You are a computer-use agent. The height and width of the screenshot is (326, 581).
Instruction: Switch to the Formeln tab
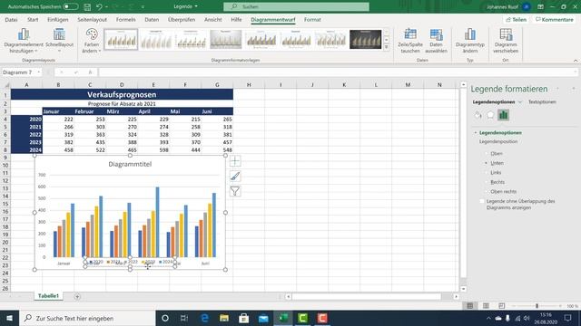pyautogui.click(x=125, y=20)
